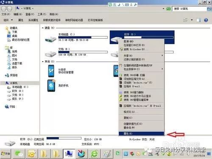Select 复制 in context menu

click(141, 118)
